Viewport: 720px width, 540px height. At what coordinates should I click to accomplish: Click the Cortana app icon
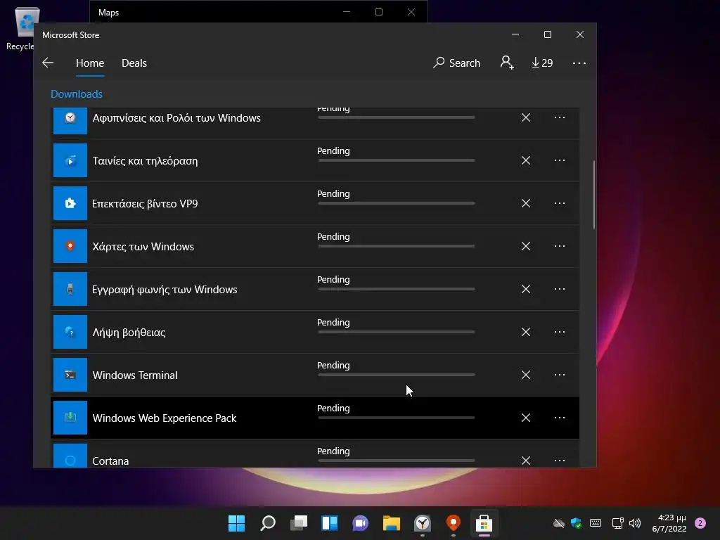(x=70, y=456)
